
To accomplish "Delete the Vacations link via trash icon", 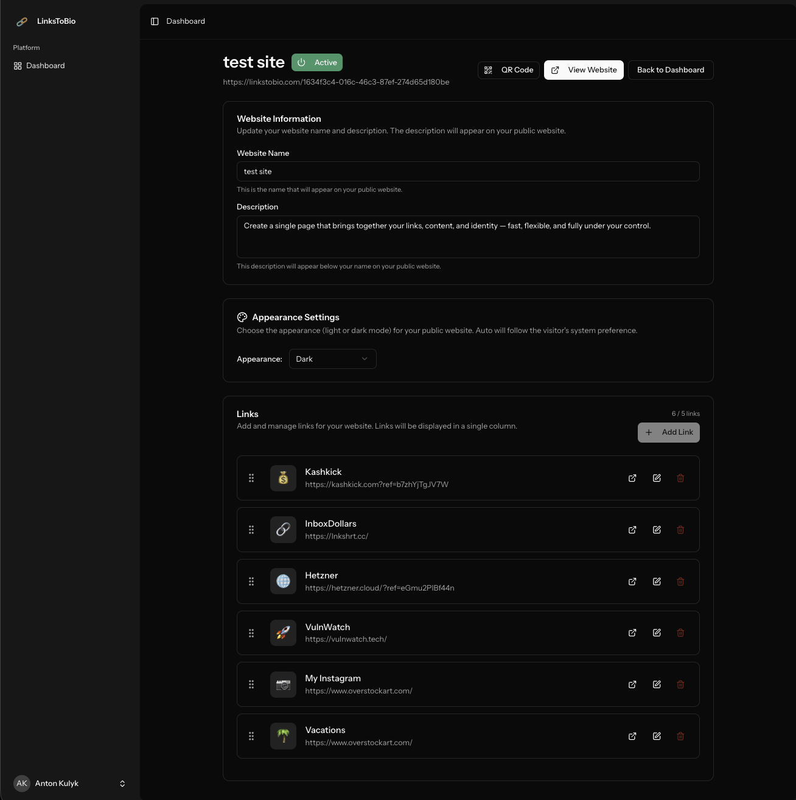I will 680,736.
